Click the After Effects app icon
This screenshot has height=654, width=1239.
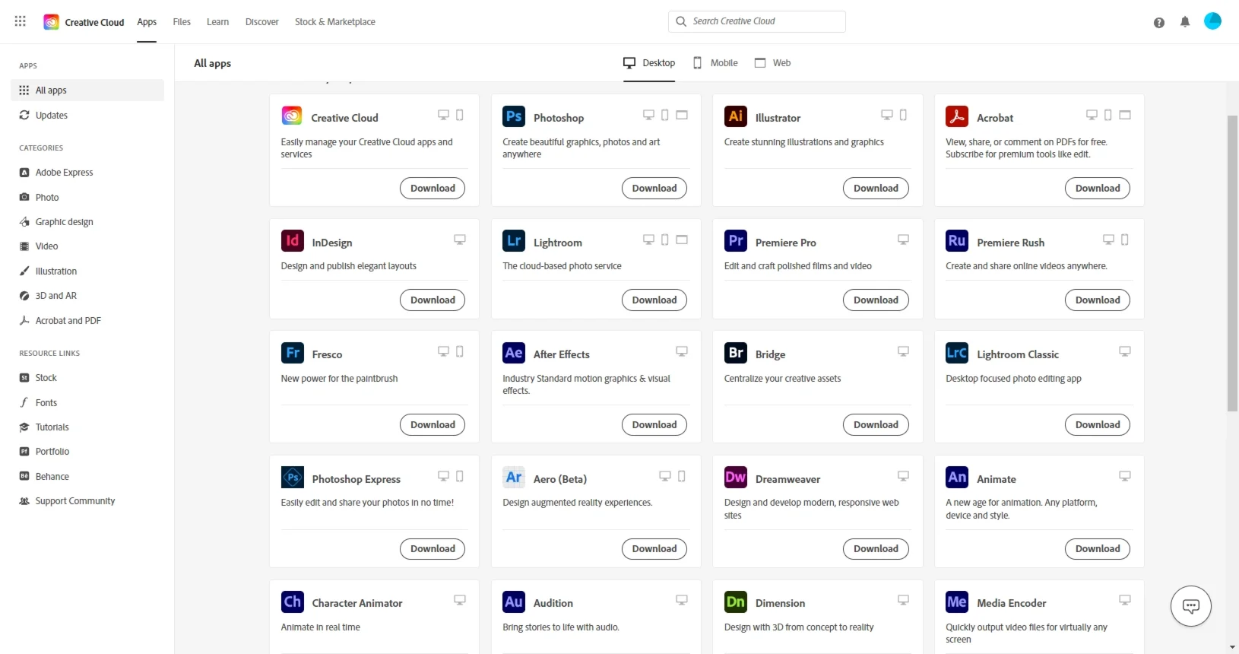click(514, 353)
